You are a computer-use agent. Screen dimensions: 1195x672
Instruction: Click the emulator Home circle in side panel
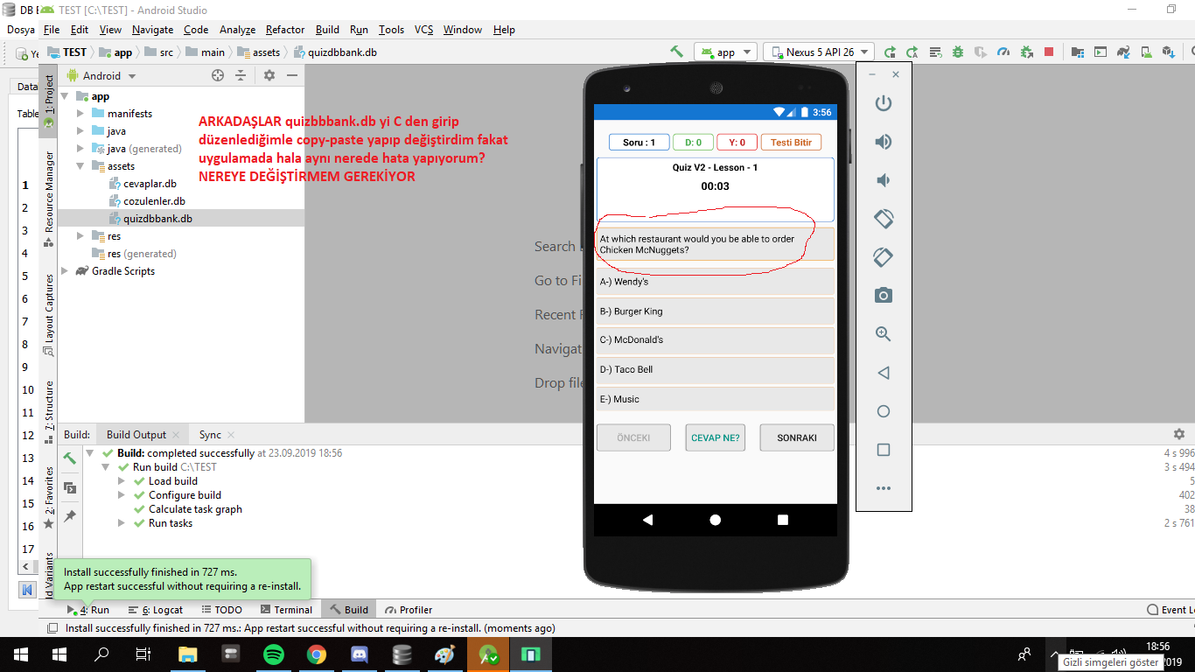(884, 411)
